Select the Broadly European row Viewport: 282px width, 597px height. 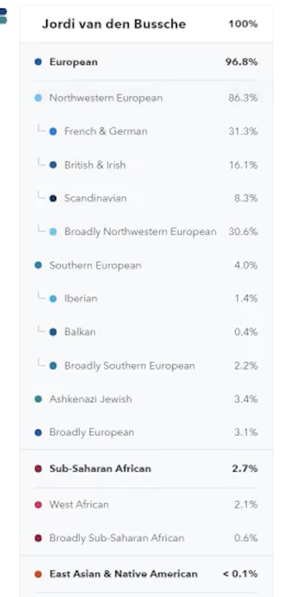tap(146, 432)
